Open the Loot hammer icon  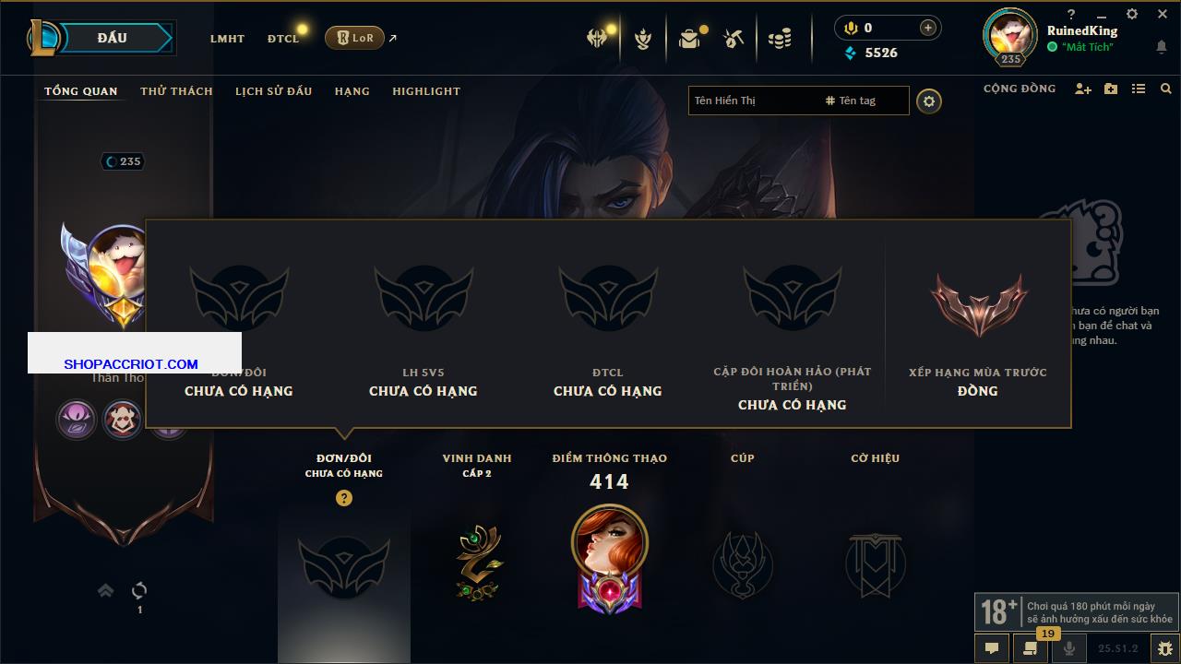[734, 39]
